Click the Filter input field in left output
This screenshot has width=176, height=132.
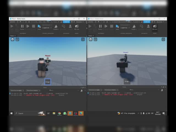coord(64,90)
